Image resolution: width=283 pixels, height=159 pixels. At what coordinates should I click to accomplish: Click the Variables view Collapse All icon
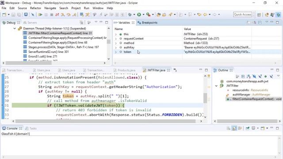(260, 23)
